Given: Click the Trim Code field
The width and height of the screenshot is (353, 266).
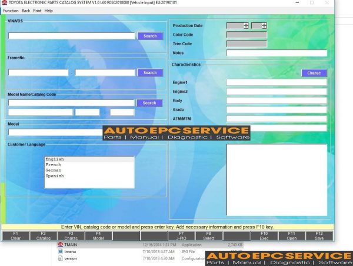Looking at the screenshot, I should [247, 44].
